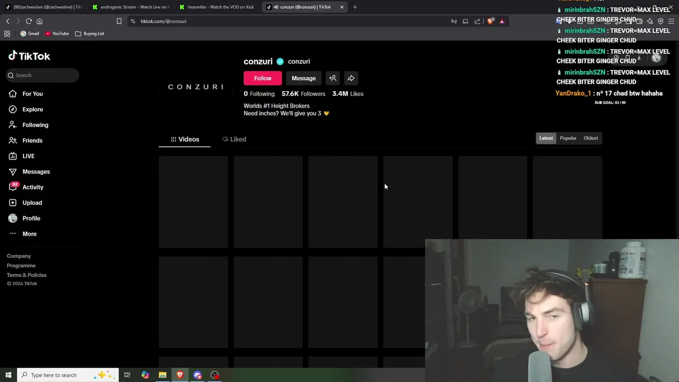Open a new browser tab

pos(355,7)
